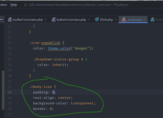Close the JGrid.php tab
The height and width of the screenshot is (118, 163).
(116, 19)
